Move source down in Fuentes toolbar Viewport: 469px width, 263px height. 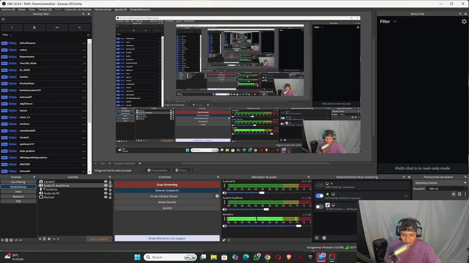pyautogui.click(x=58, y=239)
